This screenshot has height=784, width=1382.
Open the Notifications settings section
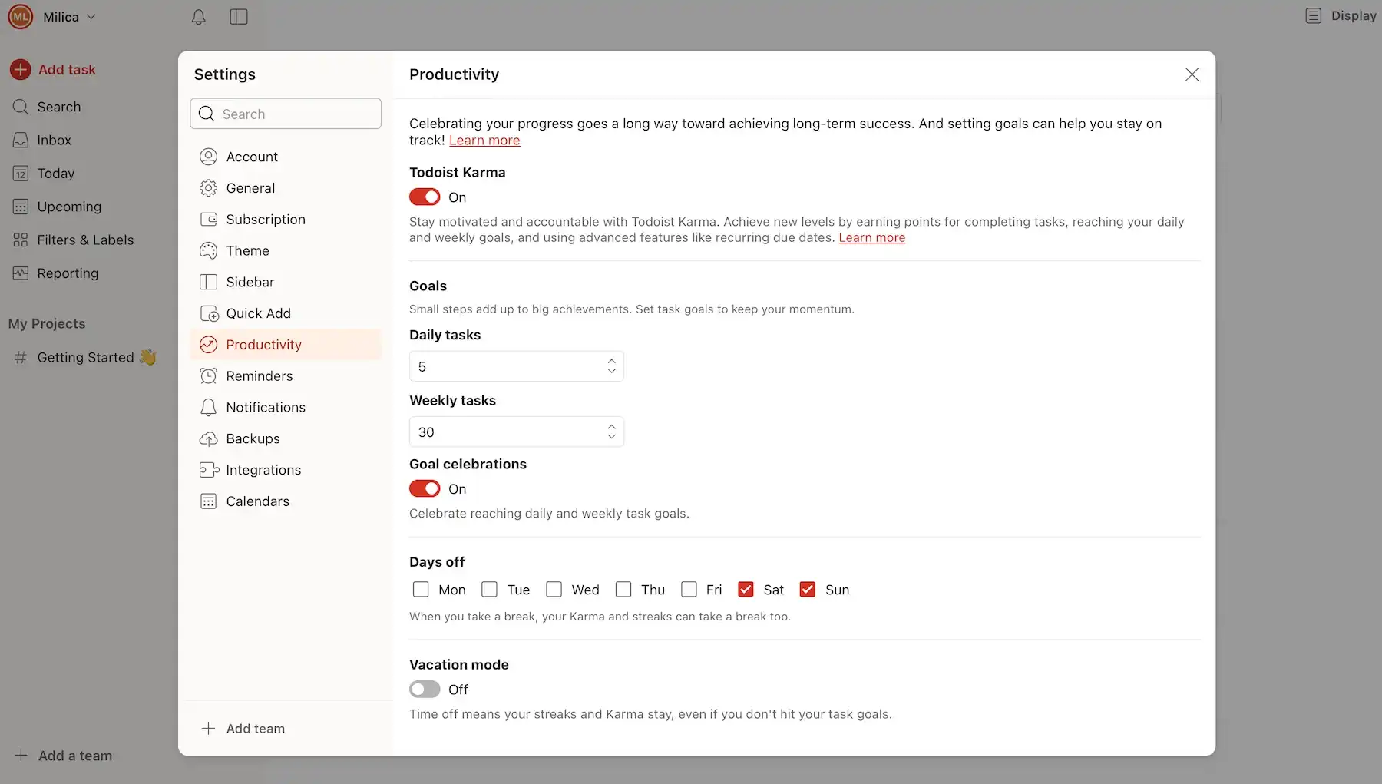286,408
